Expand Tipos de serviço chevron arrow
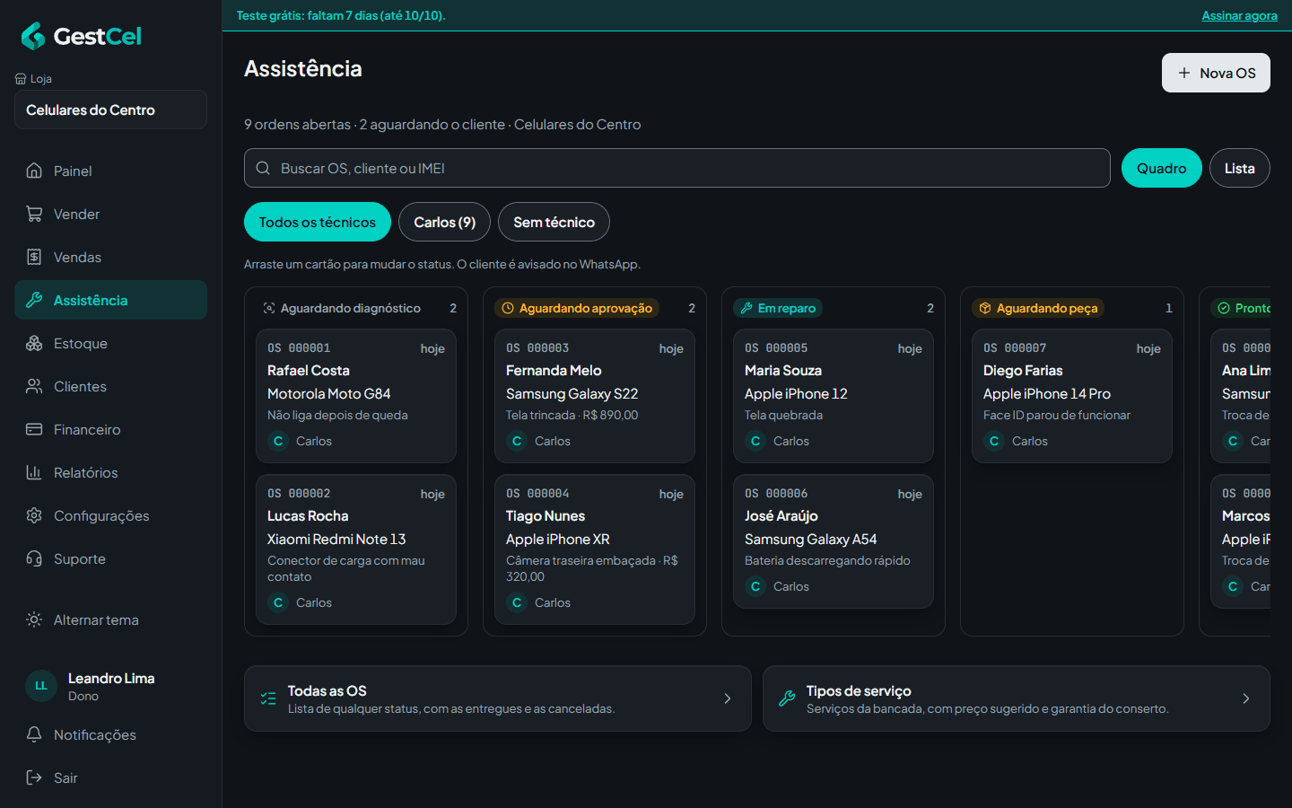 1246,698
